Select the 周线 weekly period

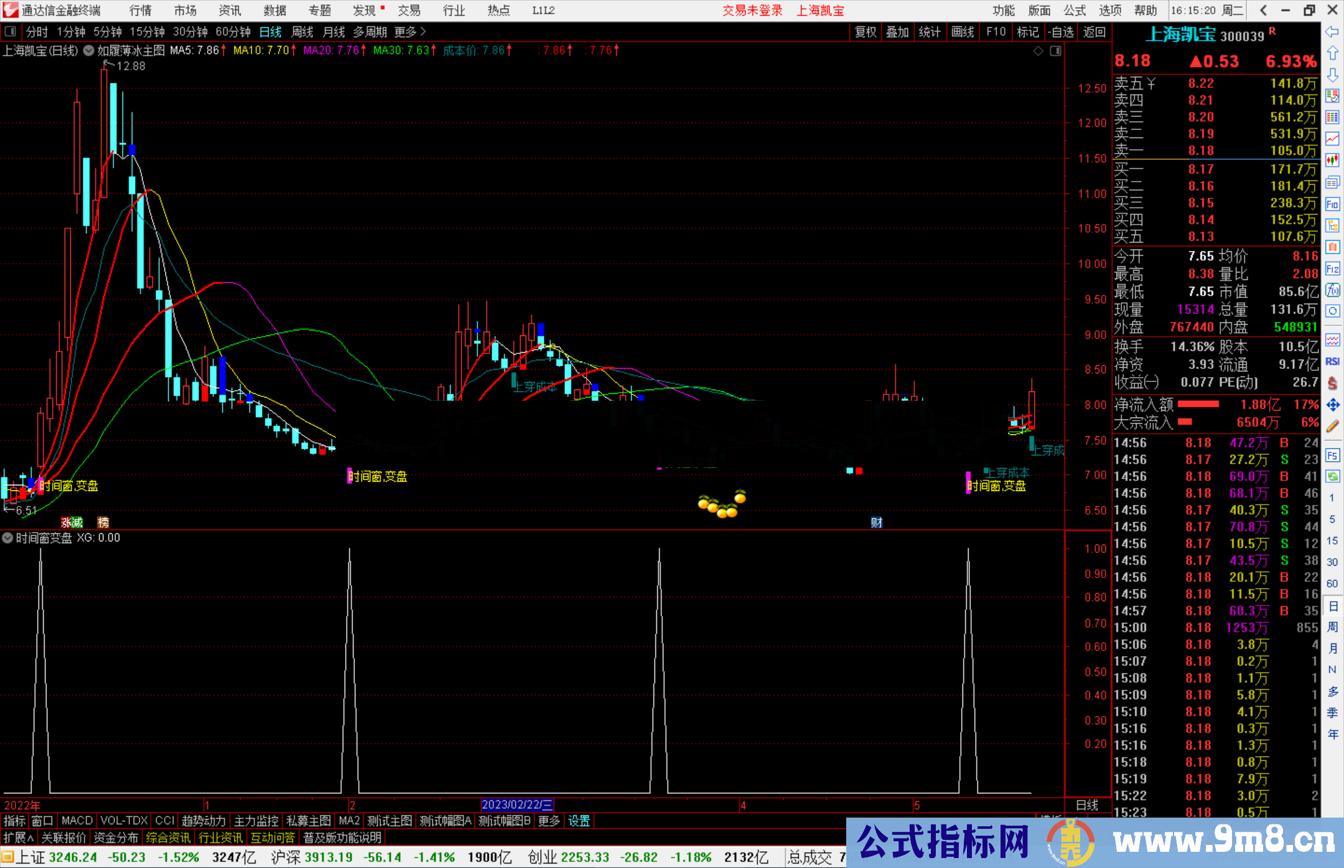(302, 32)
